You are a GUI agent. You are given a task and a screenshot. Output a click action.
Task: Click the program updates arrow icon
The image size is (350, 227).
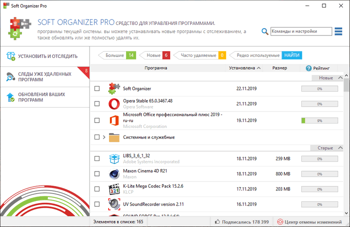coord(10,97)
